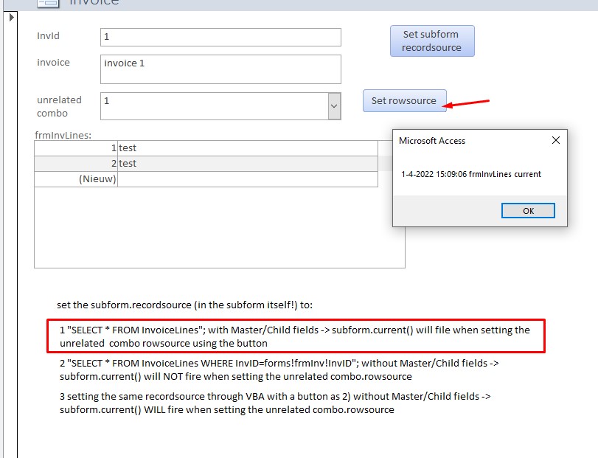Click the form icon next to the Invoice title
The width and height of the screenshot is (598, 458).
click(x=49, y=3)
